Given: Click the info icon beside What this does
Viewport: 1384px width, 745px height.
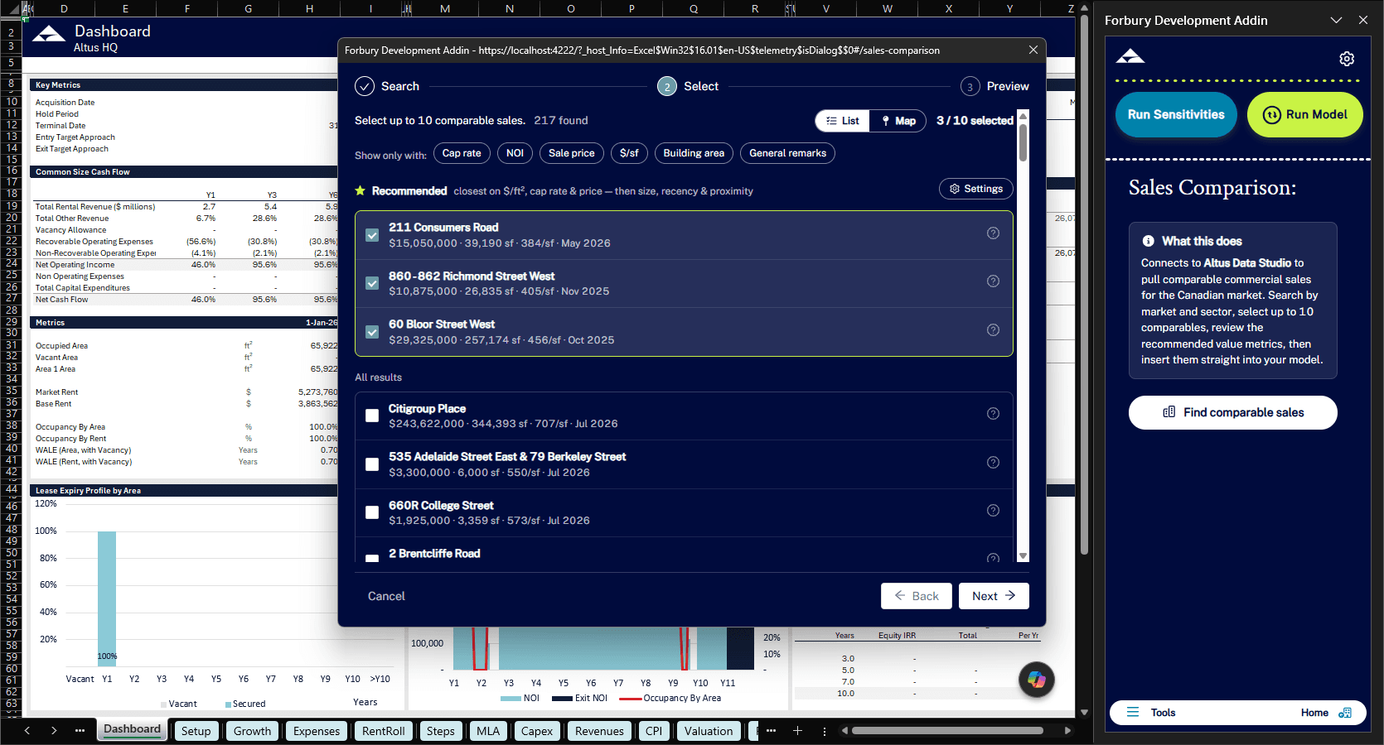Looking at the screenshot, I should (1148, 241).
